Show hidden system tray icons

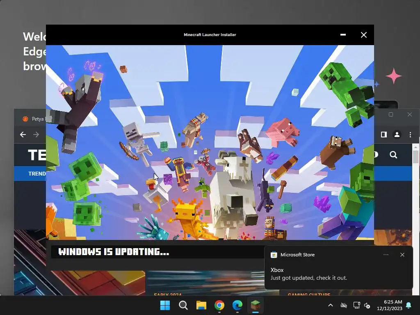click(331, 305)
